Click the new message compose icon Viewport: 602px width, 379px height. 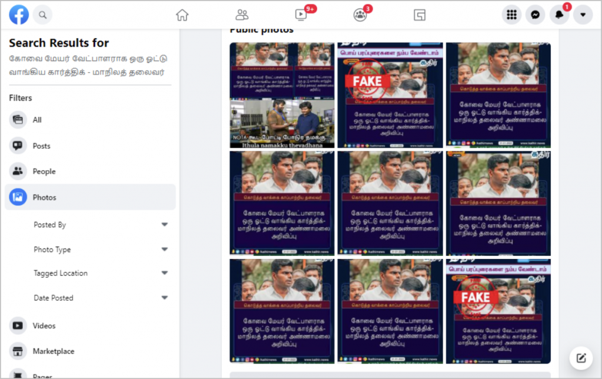pos(581,358)
